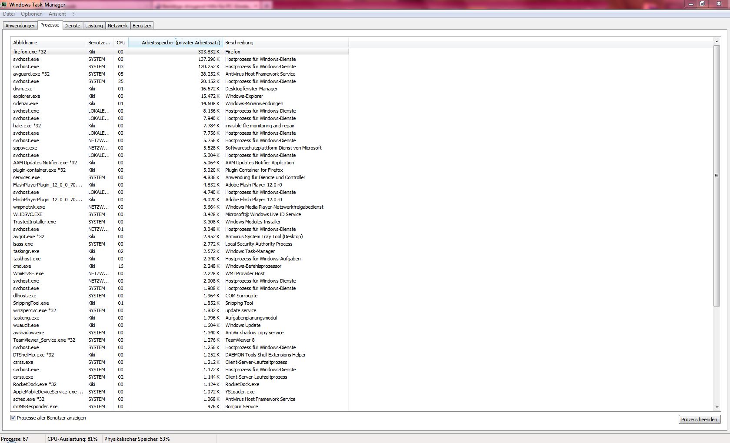Click the 'Prozesse: 67' status entry
This screenshot has height=443, width=730.
pos(15,439)
